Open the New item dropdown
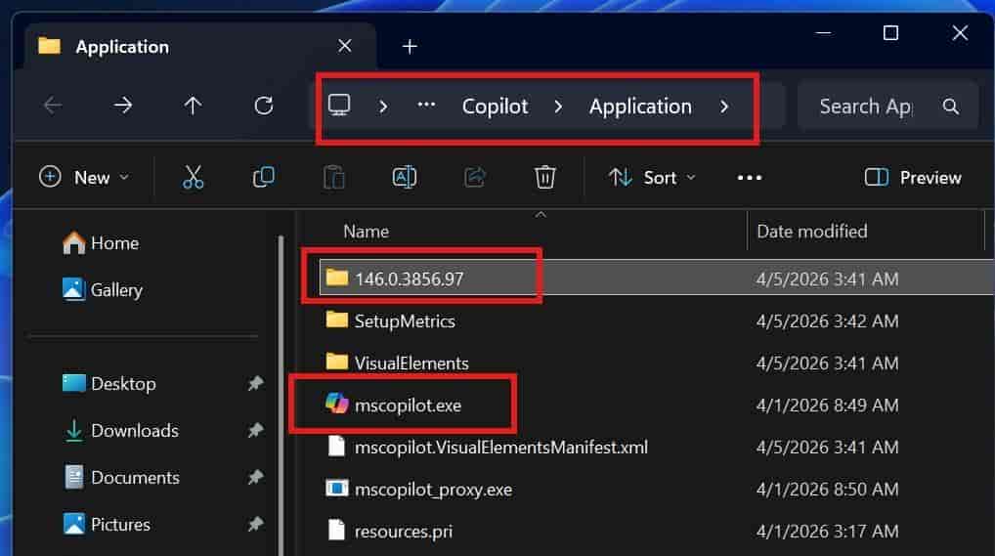This screenshot has height=556, width=995. point(84,178)
